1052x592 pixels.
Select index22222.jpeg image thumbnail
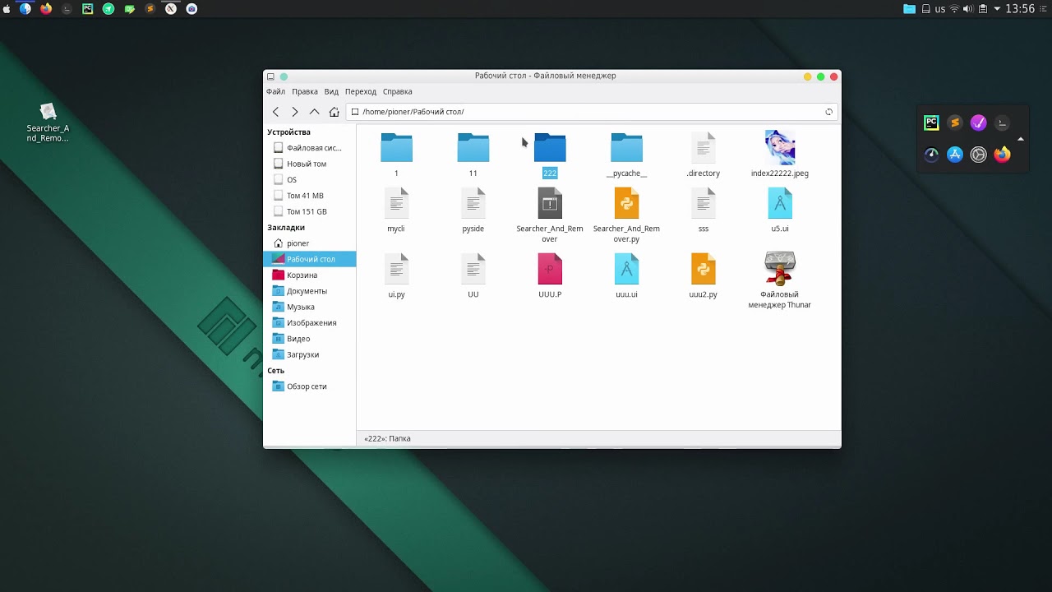pos(780,148)
